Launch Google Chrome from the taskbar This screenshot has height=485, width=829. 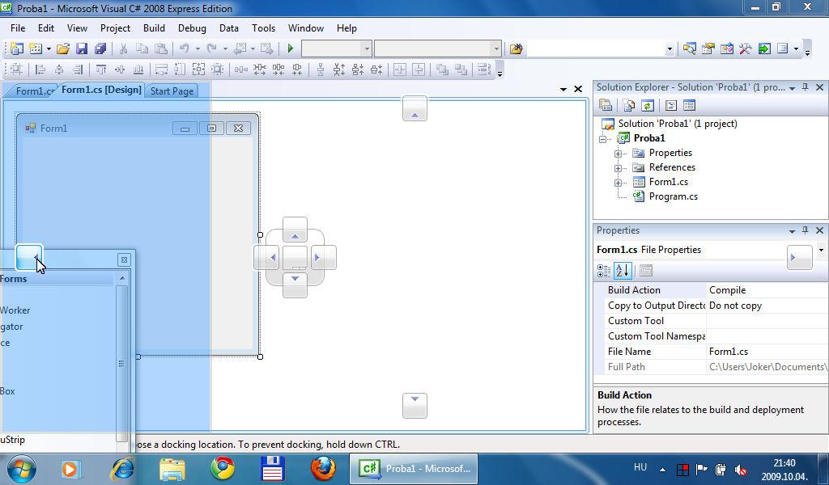223,469
